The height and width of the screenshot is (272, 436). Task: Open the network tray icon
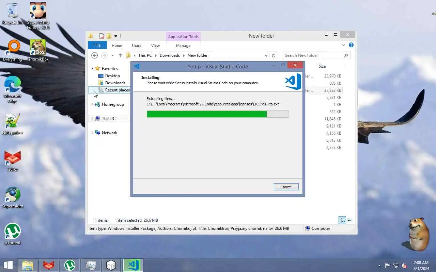(x=396, y=265)
